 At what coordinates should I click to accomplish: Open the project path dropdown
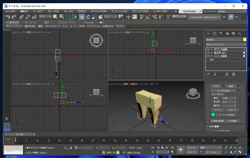[205, 17]
